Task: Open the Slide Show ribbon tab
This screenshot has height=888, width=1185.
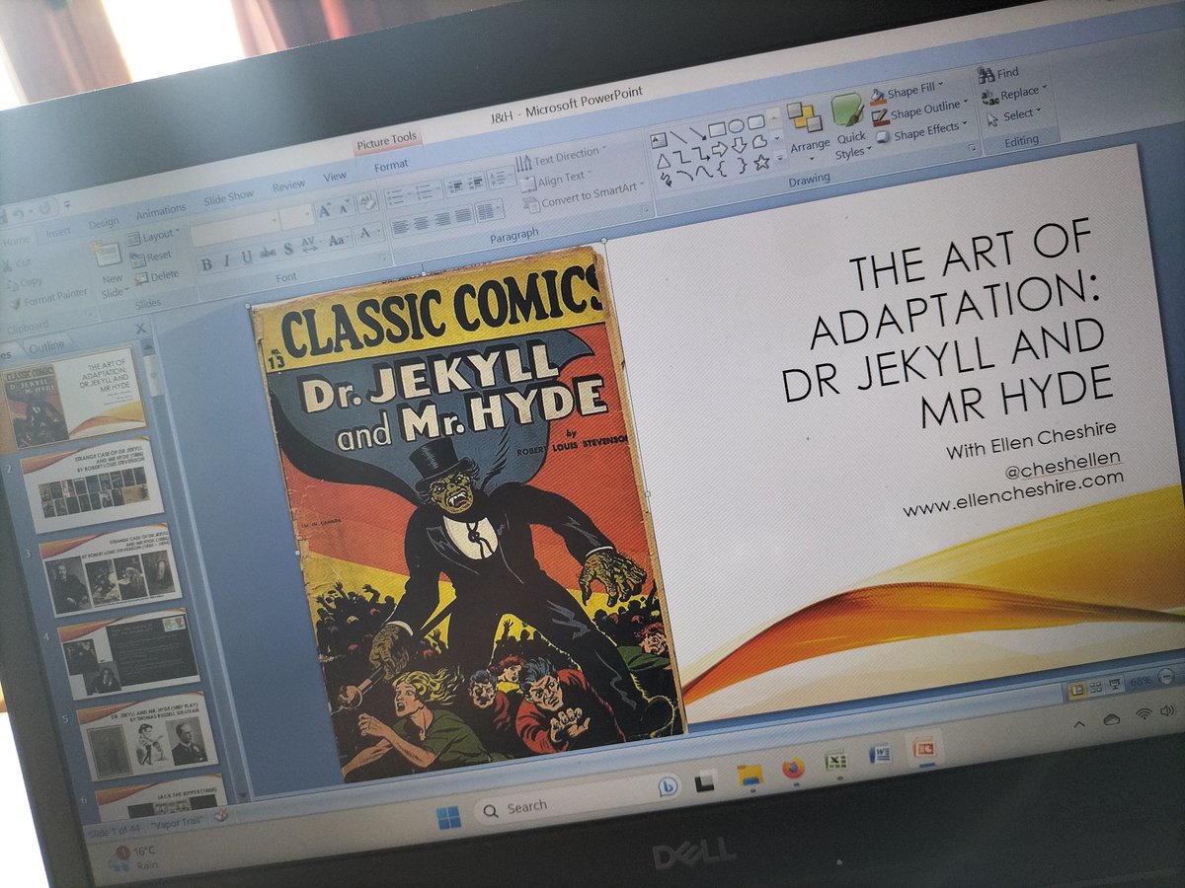Action: click(228, 196)
